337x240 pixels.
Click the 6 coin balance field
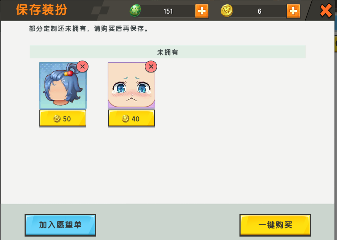point(259,11)
